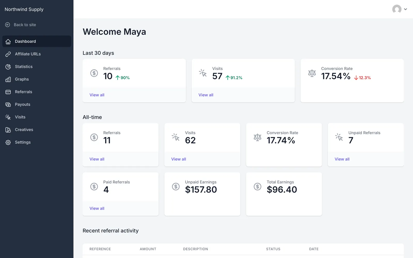View all Last 30 days Referrals

tap(97, 95)
